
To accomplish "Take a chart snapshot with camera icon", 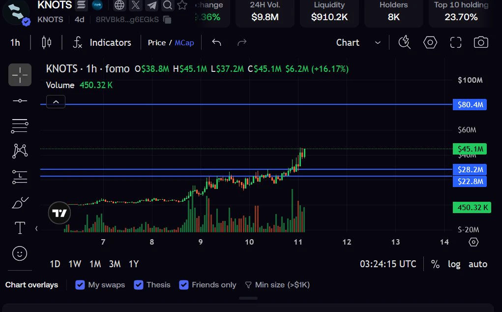I will pyautogui.click(x=481, y=42).
